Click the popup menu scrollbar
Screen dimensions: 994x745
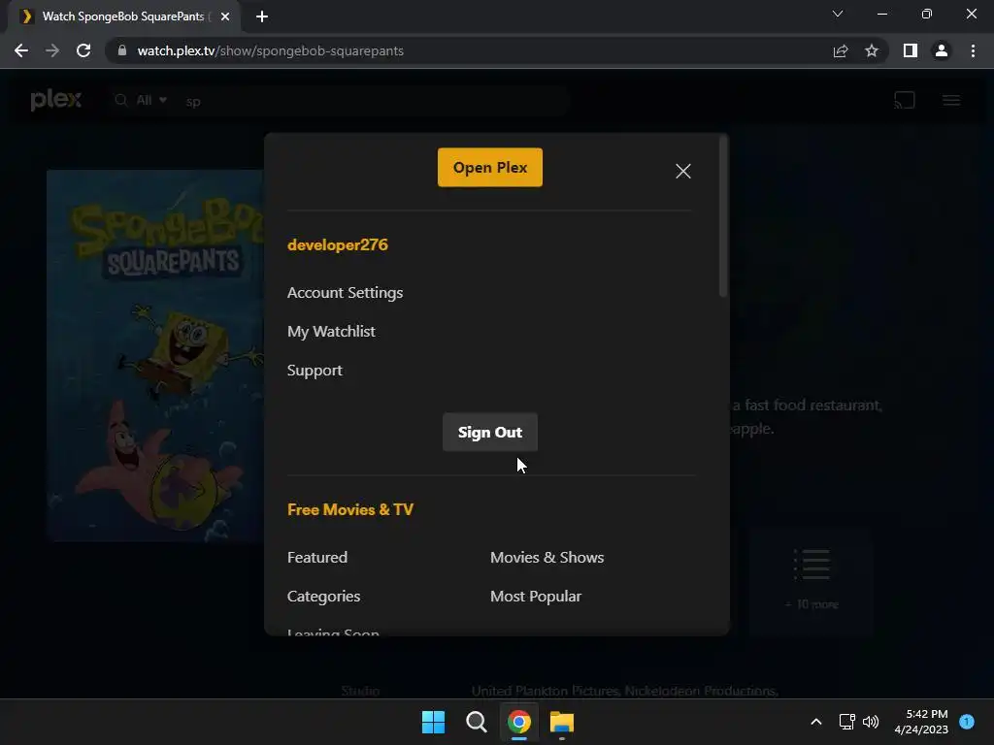pos(723,215)
